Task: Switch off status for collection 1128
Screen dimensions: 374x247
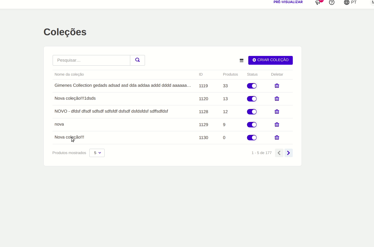Action: pyautogui.click(x=252, y=112)
